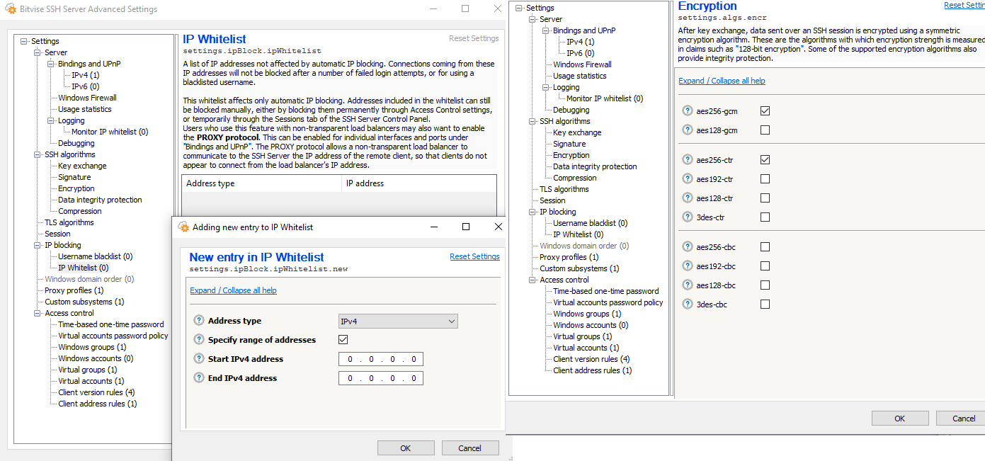
Task: Uncheck Specify range of addresses
Action: pos(343,340)
